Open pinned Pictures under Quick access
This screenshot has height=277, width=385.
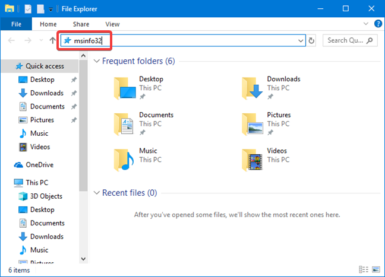pyautogui.click(x=42, y=120)
